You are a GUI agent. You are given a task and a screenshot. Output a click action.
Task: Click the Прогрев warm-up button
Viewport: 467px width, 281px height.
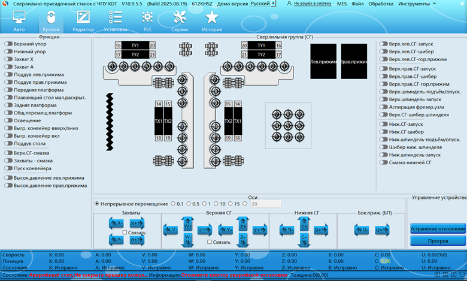438,241
